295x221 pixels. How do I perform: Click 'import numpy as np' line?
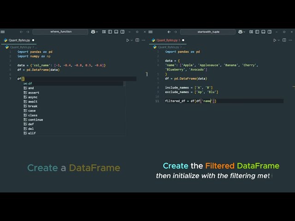click(x=34, y=56)
